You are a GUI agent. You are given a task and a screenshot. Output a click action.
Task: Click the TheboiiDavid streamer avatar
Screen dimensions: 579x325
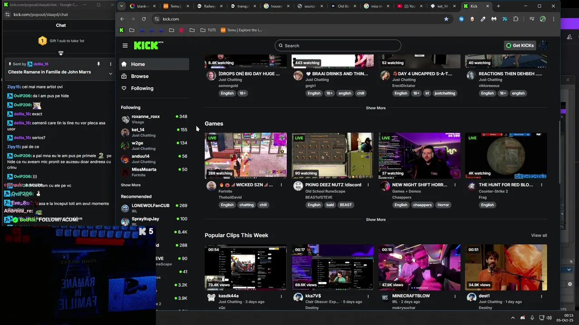pyautogui.click(x=211, y=186)
